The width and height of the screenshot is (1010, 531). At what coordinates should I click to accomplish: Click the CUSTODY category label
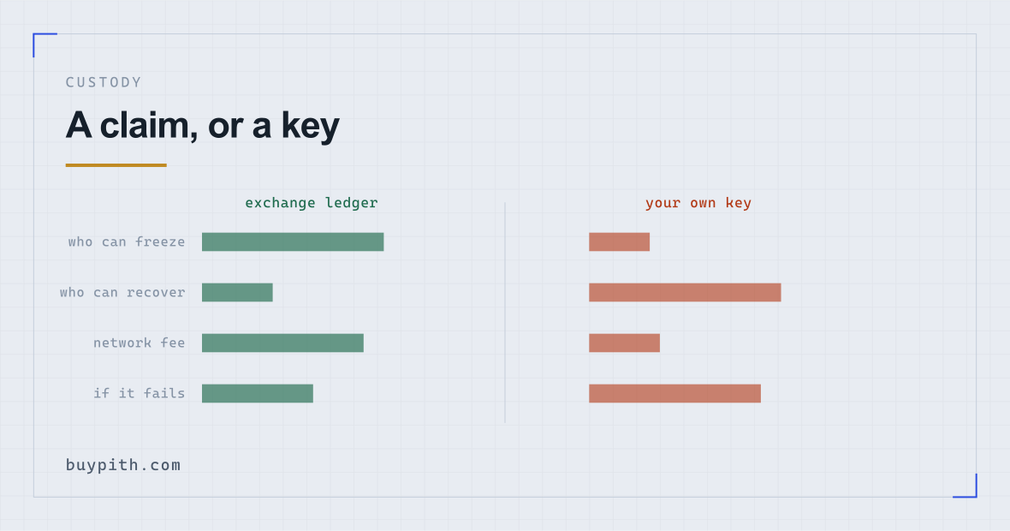104,82
